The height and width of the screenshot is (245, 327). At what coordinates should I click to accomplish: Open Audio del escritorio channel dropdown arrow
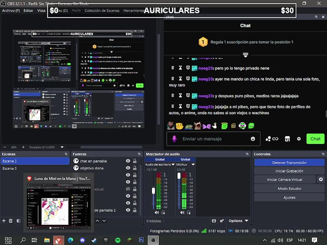(173, 165)
